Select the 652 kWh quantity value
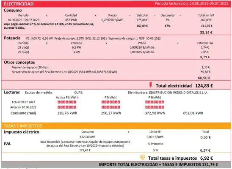Image resolution: width=232 pixels, height=169 pixels. point(71,20)
